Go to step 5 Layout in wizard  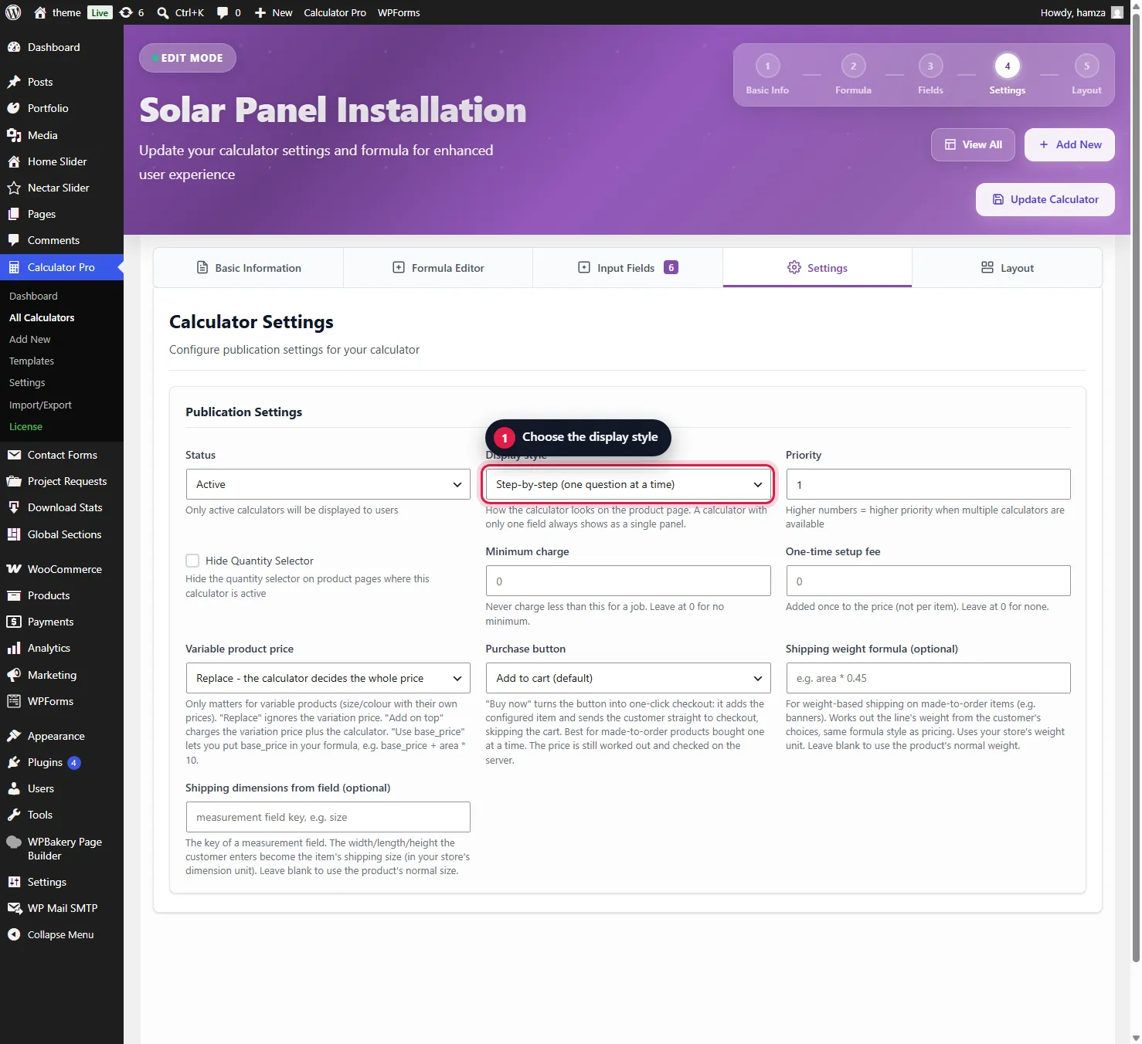1086,75
